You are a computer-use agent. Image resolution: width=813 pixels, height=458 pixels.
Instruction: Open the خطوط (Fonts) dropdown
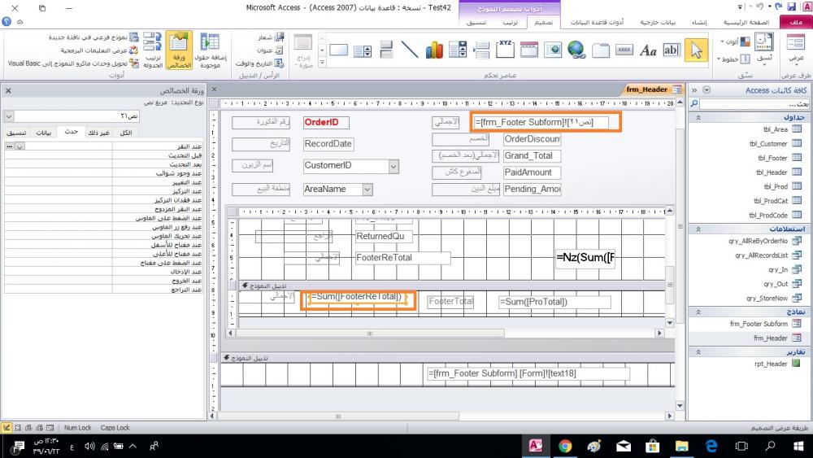click(733, 59)
